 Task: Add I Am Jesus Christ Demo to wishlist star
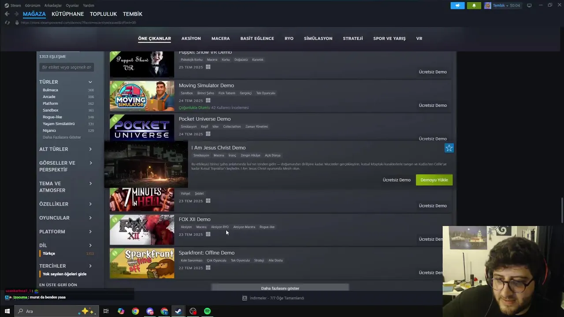click(x=449, y=148)
